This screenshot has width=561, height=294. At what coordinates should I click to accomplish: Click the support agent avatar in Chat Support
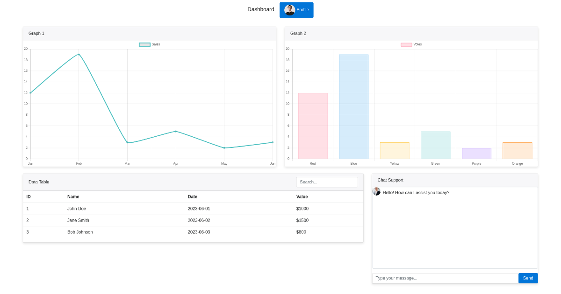click(x=377, y=192)
